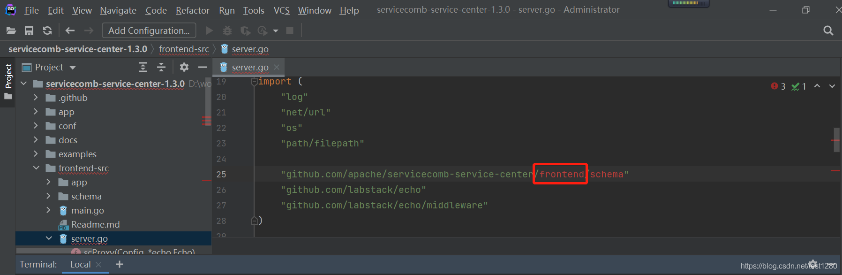
Task: Click the Run with Coverage icon
Action: [245, 31]
